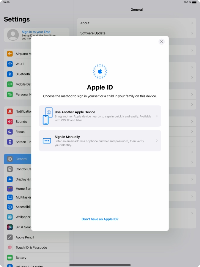Tap Sign in to your iPad link
The width and height of the screenshot is (200, 267).
point(36,32)
